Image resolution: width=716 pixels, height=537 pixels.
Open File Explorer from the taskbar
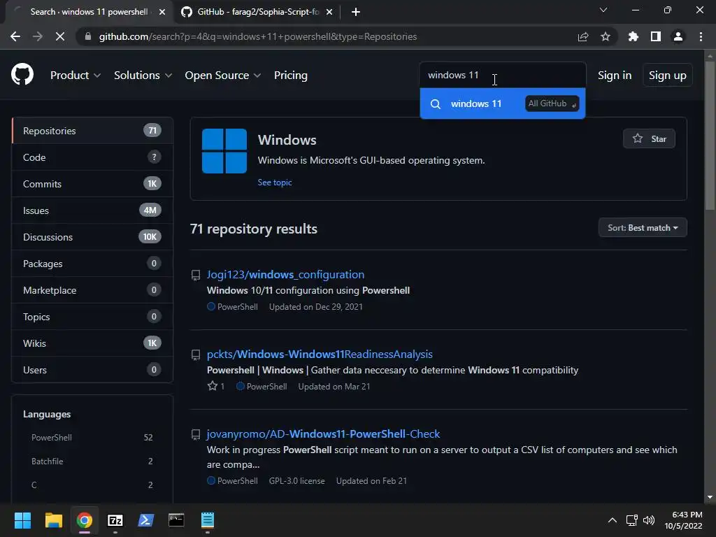tap(53, 520)
